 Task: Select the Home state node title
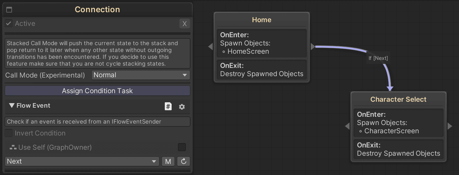point(262,20)
